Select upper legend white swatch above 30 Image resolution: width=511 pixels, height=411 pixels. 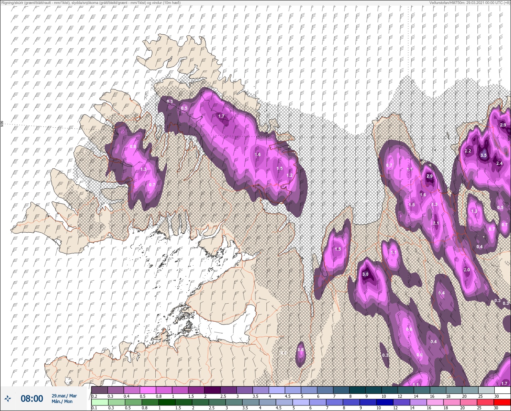[502, 390]
